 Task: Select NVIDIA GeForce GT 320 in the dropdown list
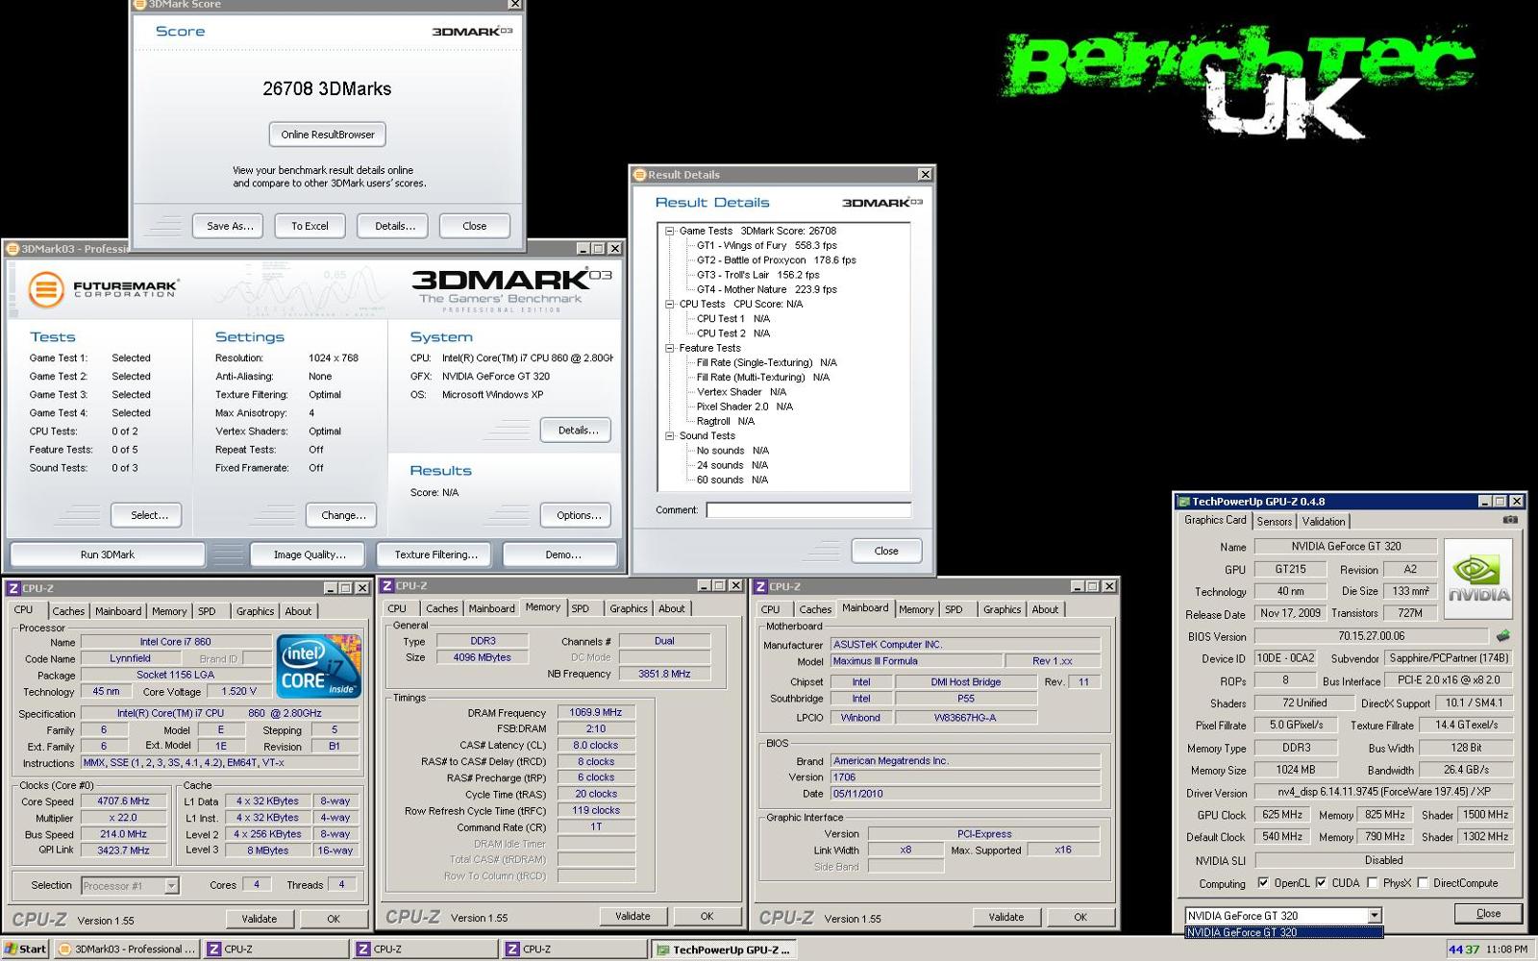[1283, 932]
